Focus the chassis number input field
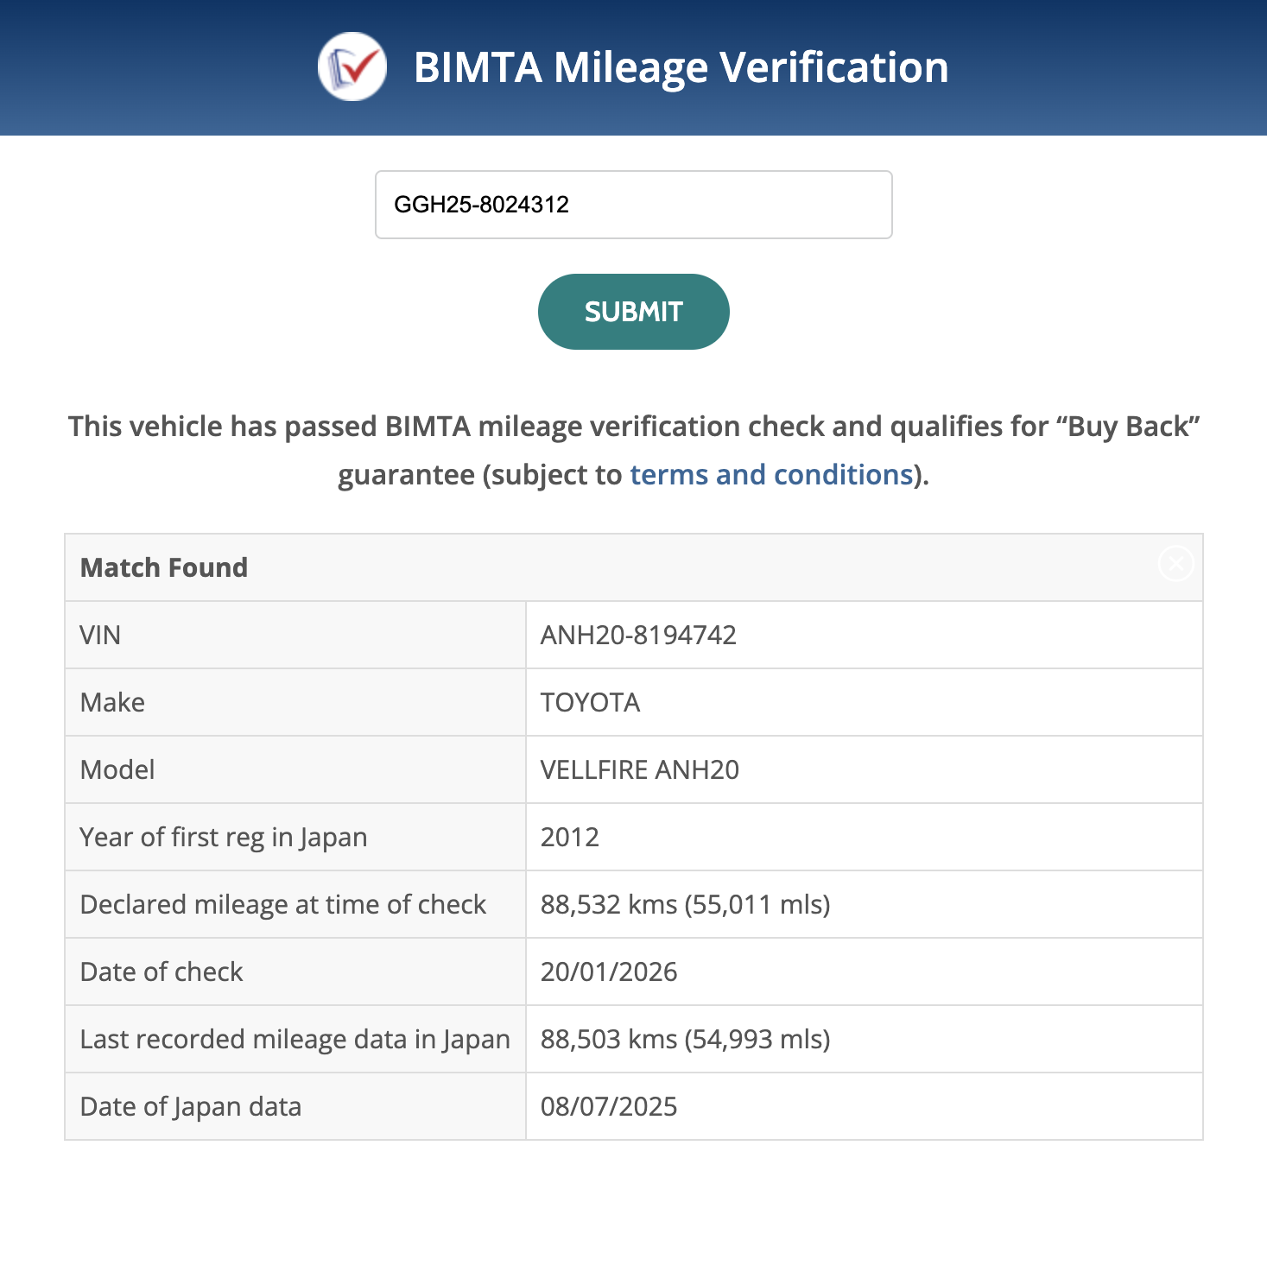Screen dimensions: 1267x1272 pyautogui.click(x=633, y=205)
